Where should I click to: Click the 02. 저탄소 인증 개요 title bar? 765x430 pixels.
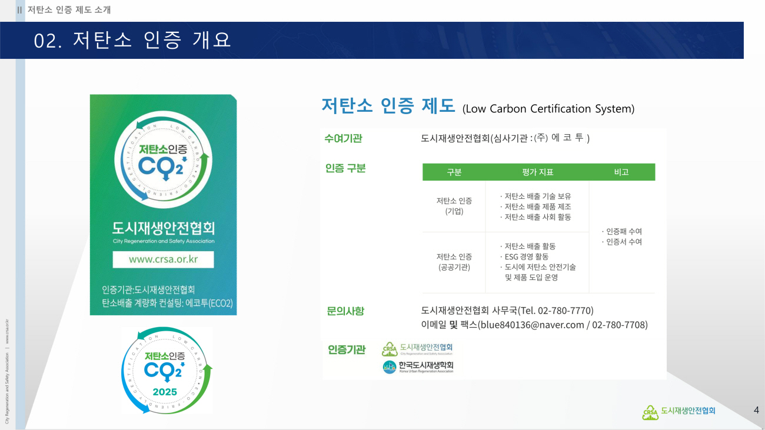(x=133, y=40)
